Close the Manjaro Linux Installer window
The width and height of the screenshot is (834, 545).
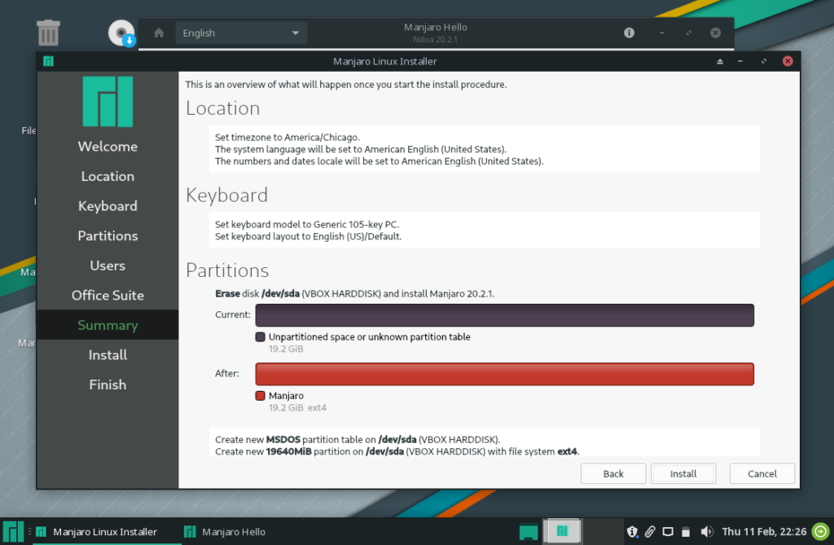788,61
